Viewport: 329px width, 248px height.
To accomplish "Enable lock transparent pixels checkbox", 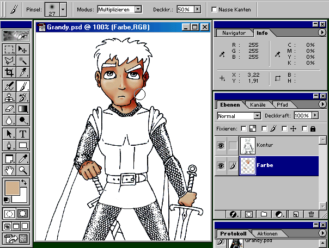I will (x=243, y=128).
